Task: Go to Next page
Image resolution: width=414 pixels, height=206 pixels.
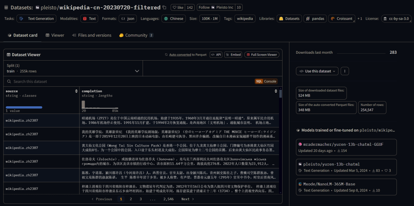Action: point(187,199)
